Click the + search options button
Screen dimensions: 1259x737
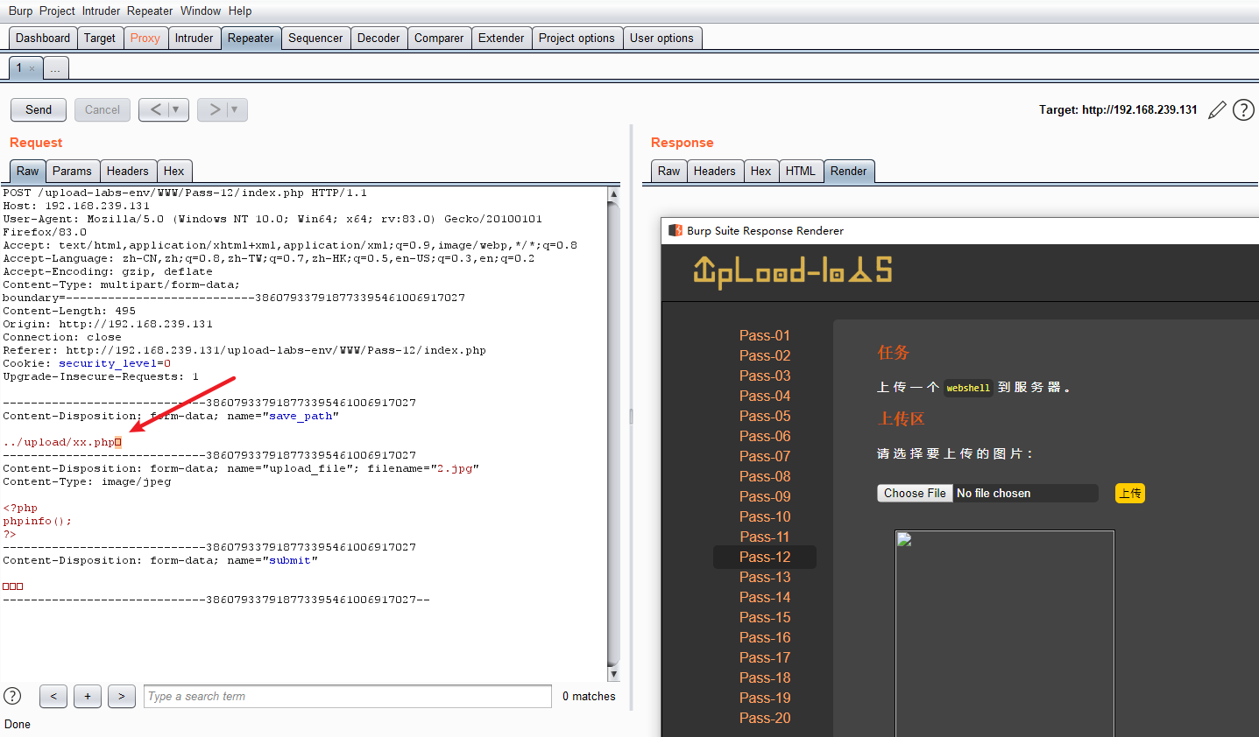(x=88, y=696)
